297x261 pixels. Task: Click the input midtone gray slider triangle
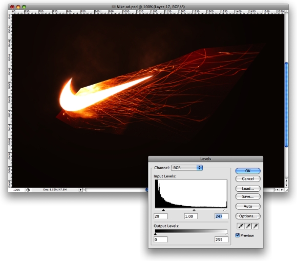tap(194, 210)
